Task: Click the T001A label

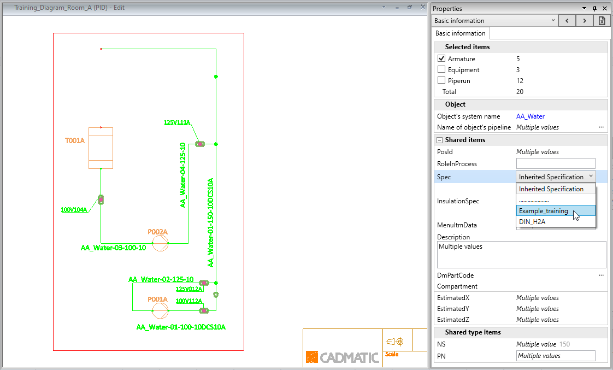Action: tap(75, 140)
